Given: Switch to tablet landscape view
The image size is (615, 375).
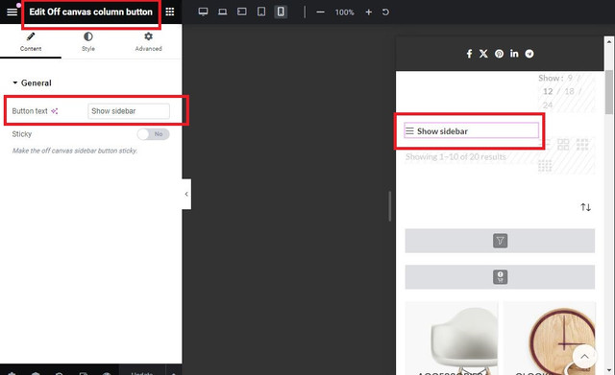Looking at the screenshot, I should coord(241,12).
